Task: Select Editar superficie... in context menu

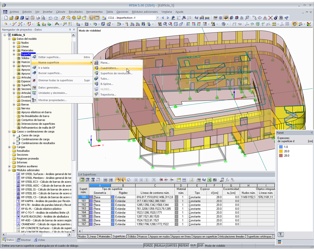Action: (x=62, y=57)
